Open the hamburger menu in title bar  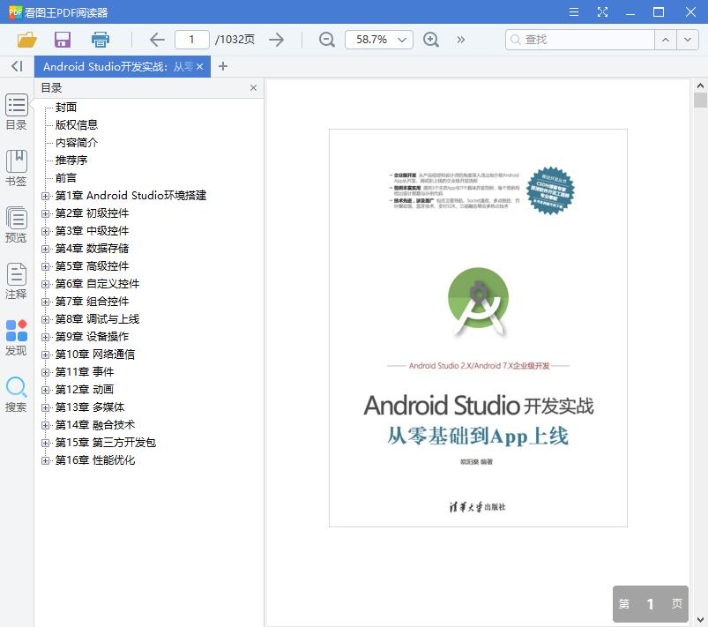point(574,11)
